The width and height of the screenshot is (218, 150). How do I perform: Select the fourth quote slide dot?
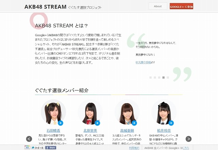tap(163, 78)
